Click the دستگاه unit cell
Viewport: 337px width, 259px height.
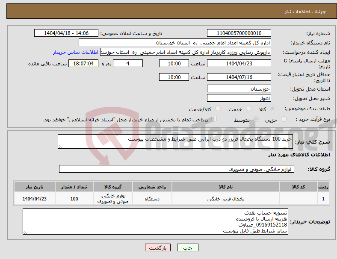coord(152,199)
